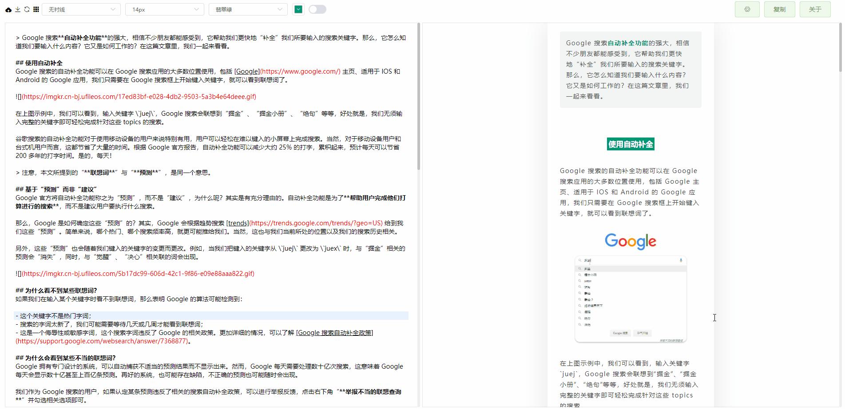Open the table insert grid icon
This screenshot has width=845, height=409.
coord(36,9)
